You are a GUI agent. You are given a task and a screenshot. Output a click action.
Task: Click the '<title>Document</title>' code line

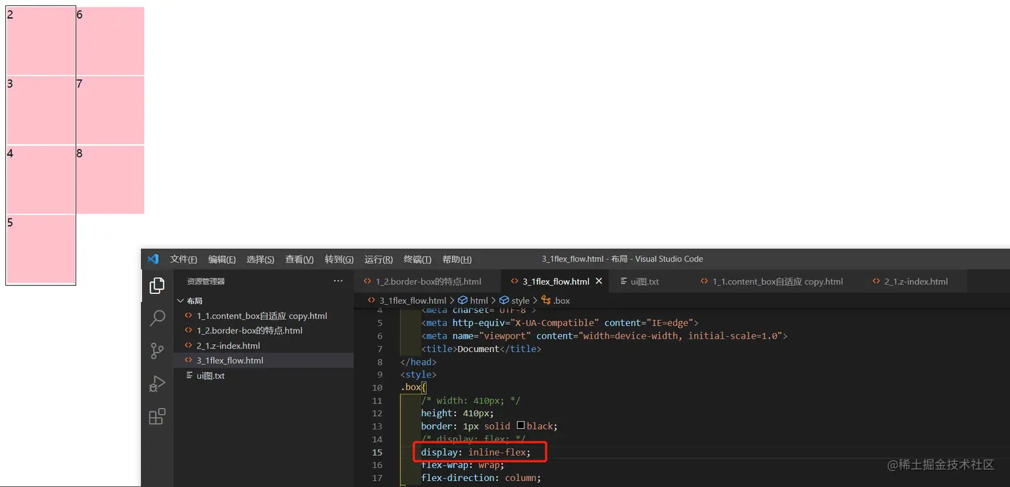(x=481, y=349)
